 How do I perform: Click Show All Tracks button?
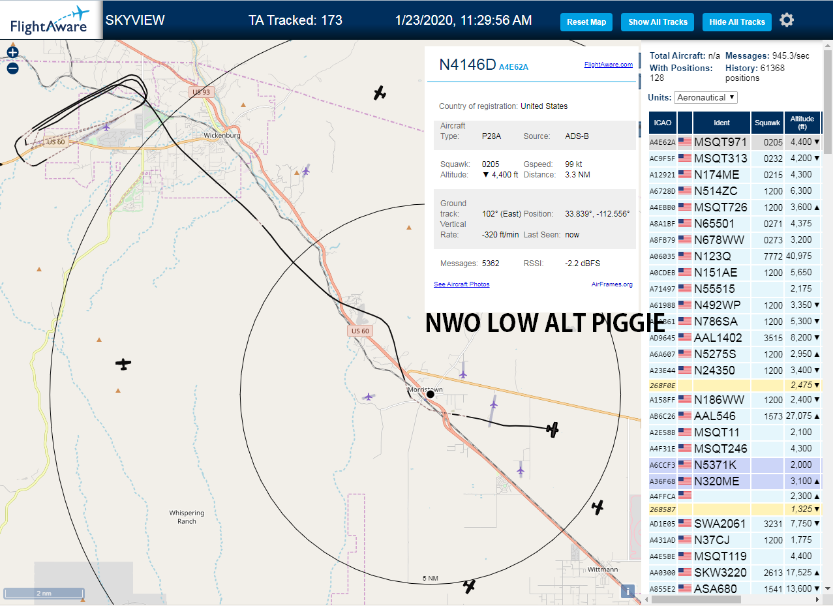[658, 22]
